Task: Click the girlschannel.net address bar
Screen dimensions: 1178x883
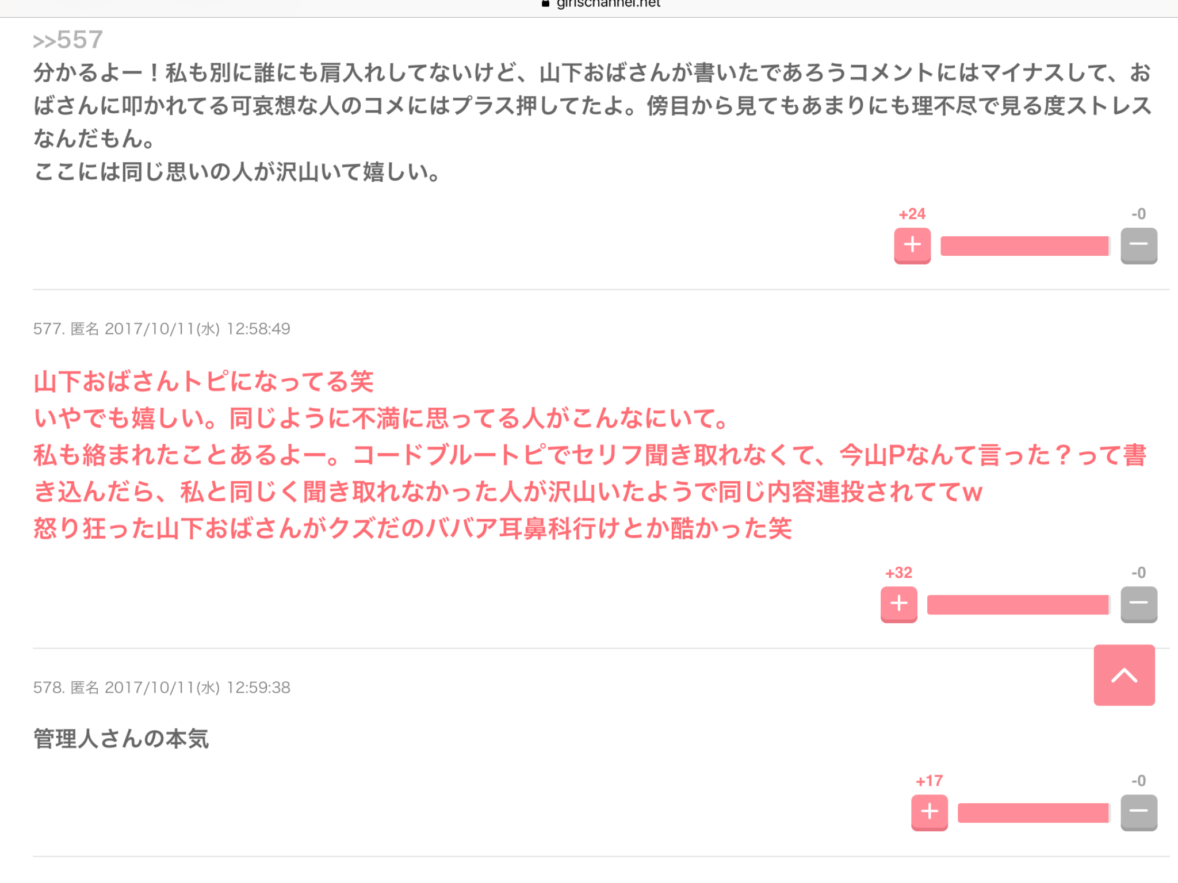Action: click(602, 5)
